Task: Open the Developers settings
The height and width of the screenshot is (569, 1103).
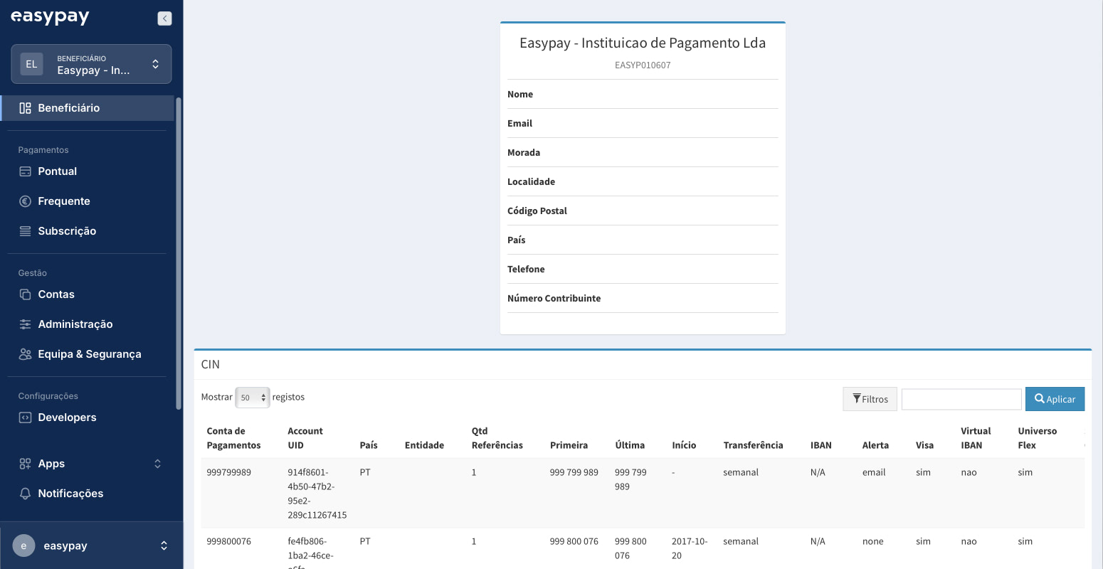Action: point(67,418)
